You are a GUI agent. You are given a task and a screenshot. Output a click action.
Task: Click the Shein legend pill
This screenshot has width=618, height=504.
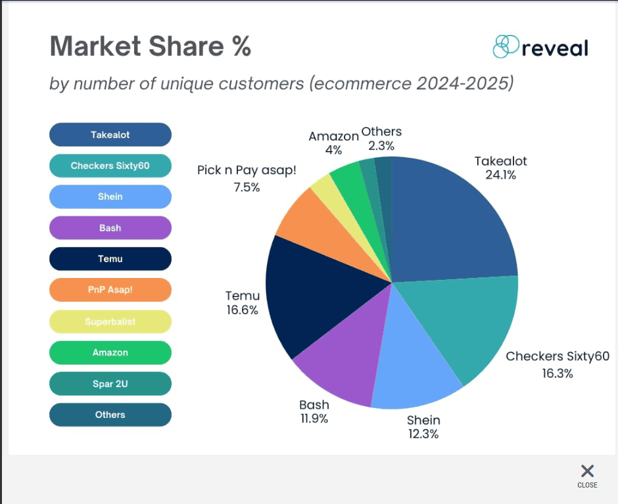coord(110,196)
